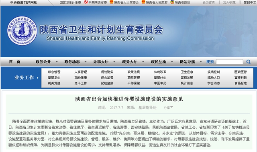257x152 pixels.
Task: Open the 药政管理 category
Action: (134, 78)
